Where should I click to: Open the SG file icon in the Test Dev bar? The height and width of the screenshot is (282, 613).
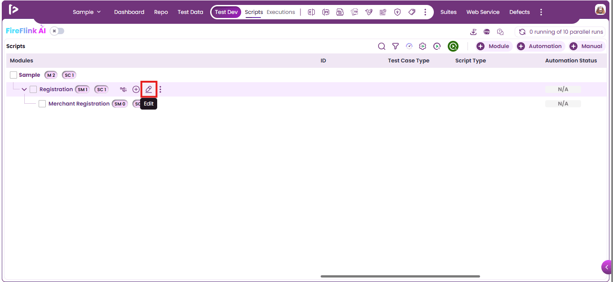click(x=340, y=12)
